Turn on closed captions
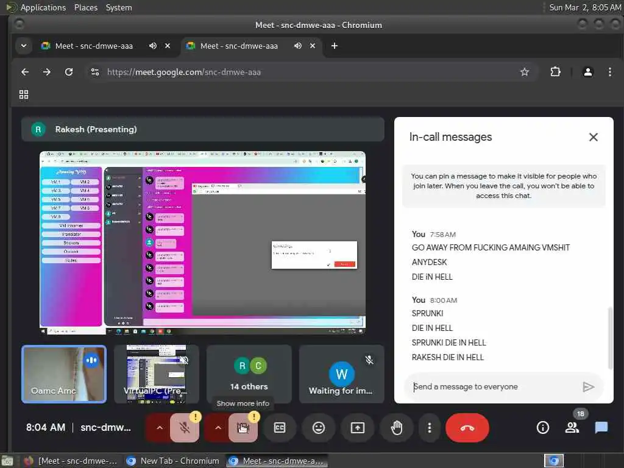 coord(280,428)
